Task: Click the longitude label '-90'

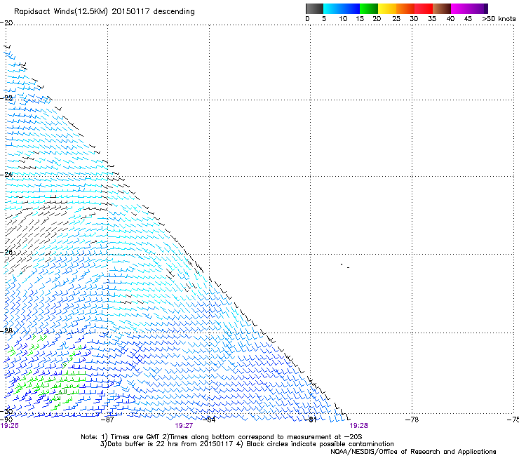Action: (x=6, y=420)
